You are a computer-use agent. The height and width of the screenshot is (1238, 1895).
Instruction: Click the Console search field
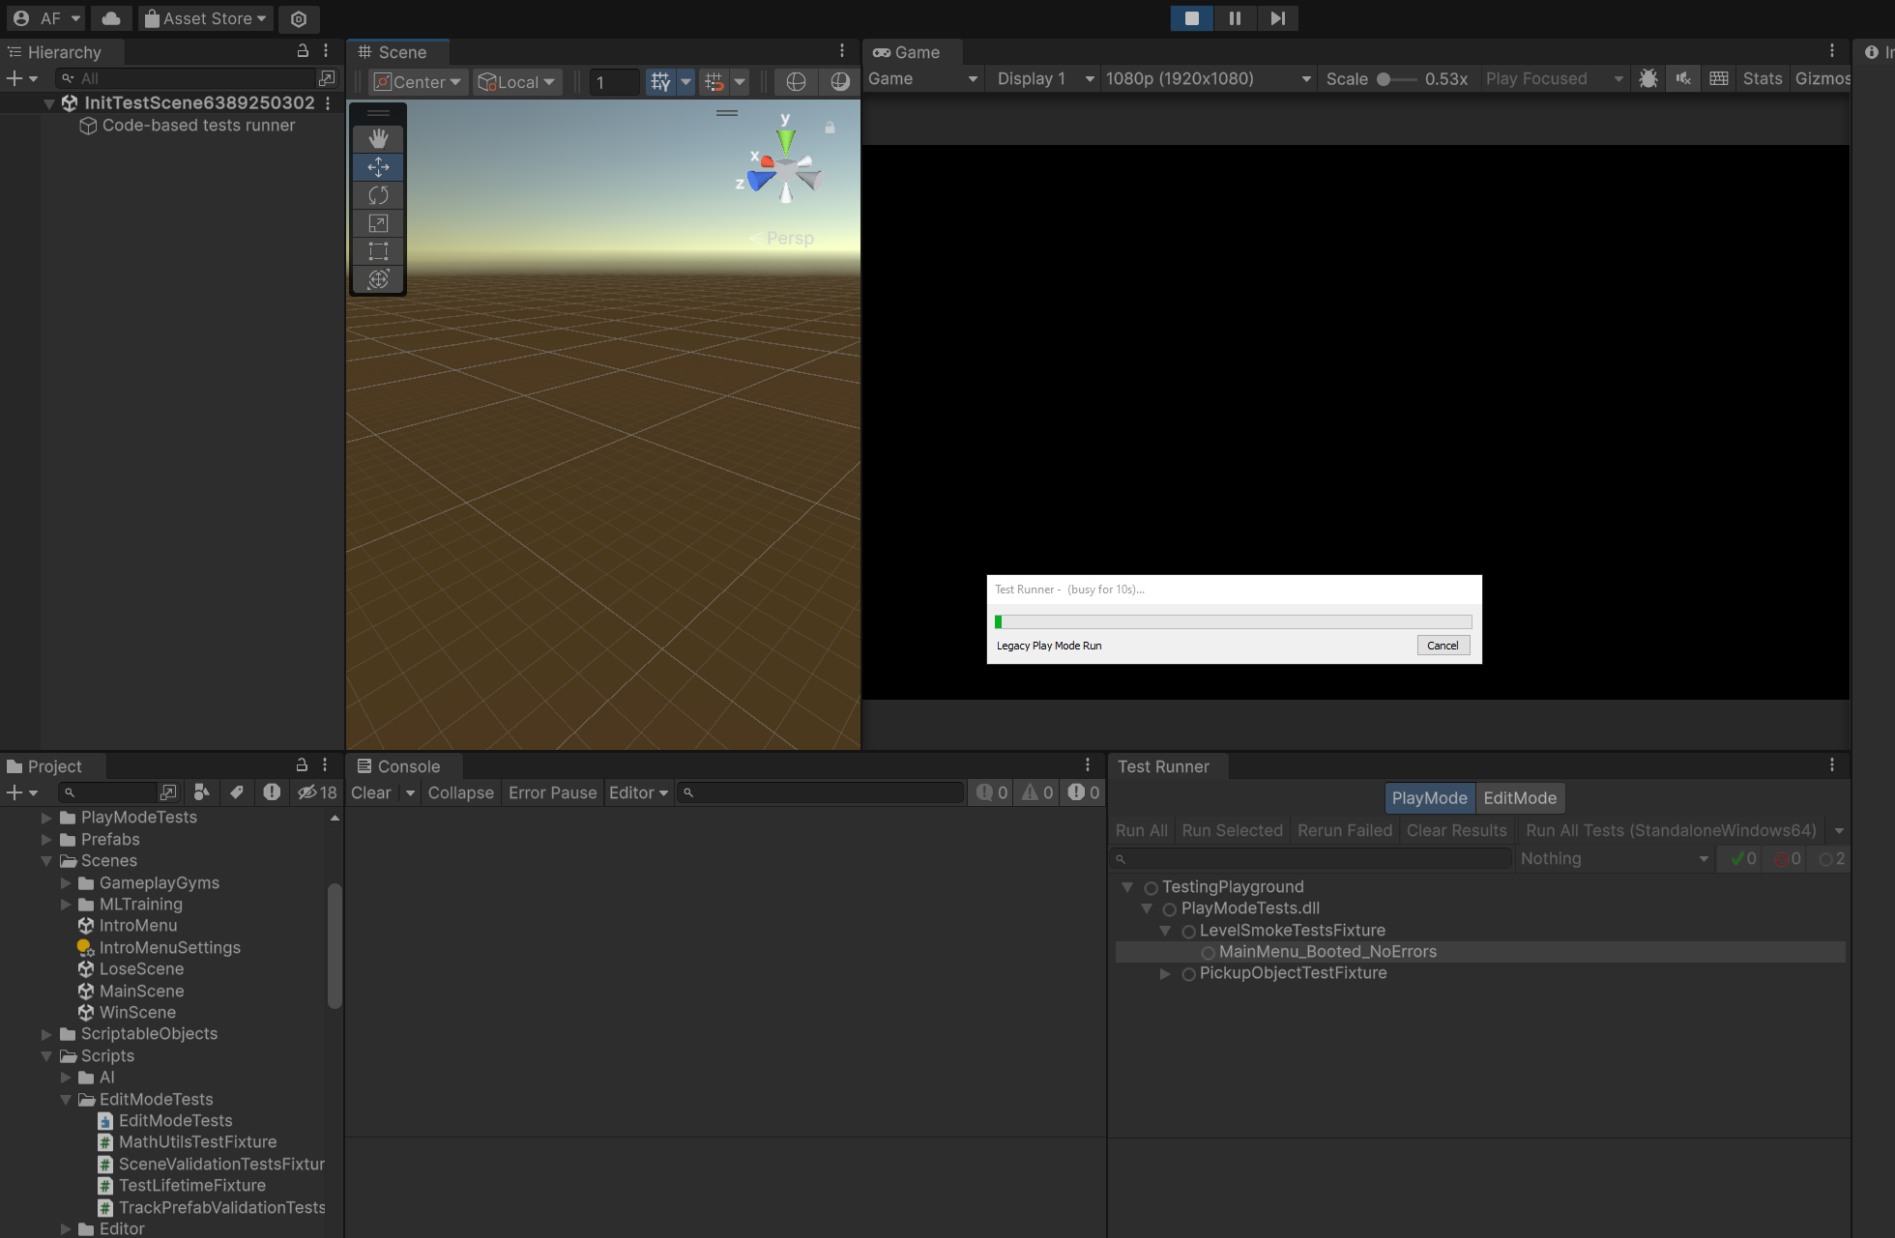[x=821, y=792]
